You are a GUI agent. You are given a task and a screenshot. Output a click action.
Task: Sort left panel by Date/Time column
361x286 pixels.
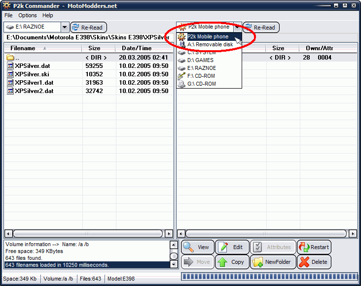[144, 48]
